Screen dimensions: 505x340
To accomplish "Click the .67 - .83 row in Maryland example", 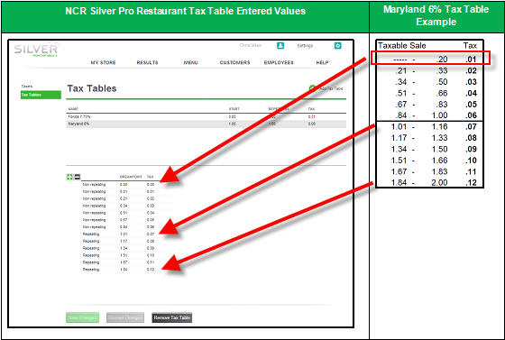I will 429,105.
